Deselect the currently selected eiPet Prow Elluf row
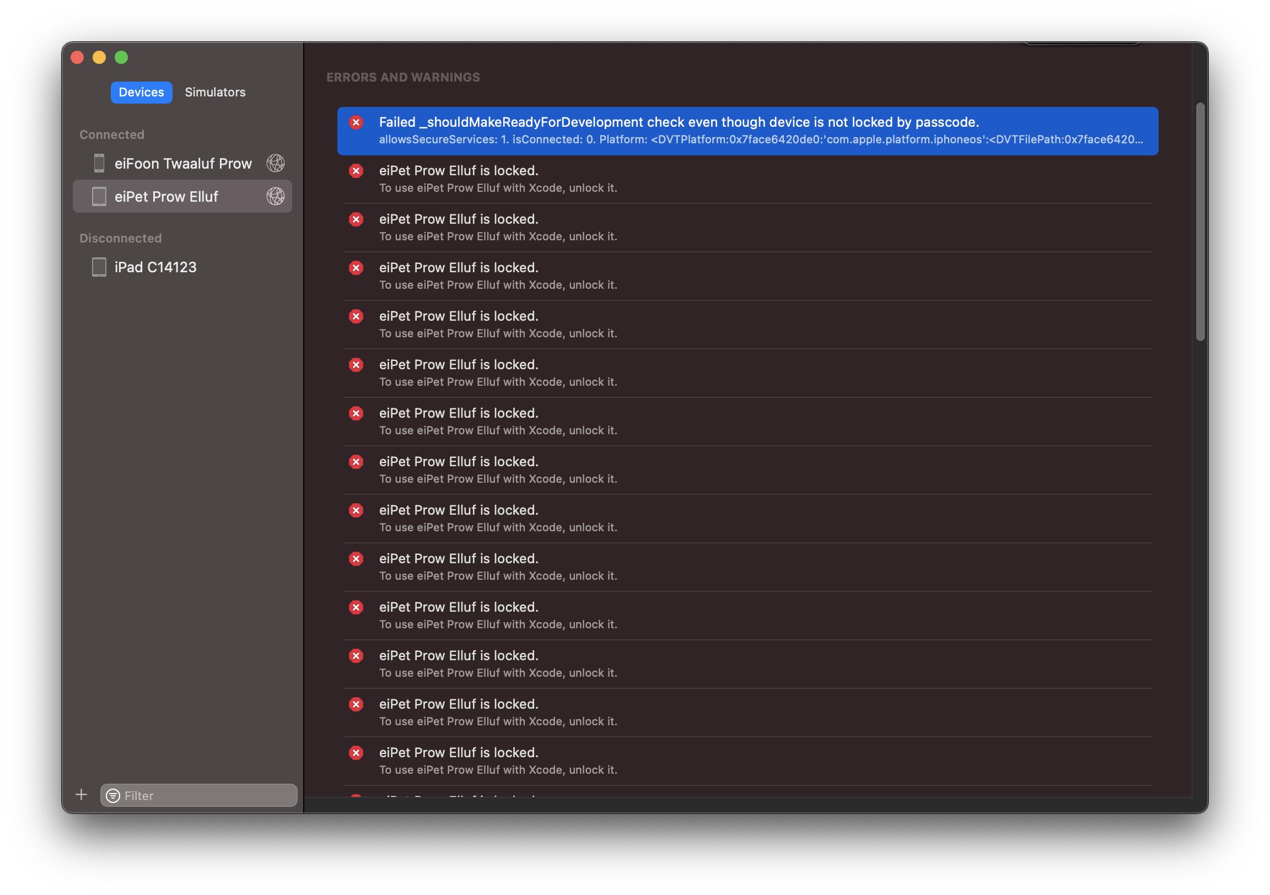Viewport: 1270px width, 895px height. click(166, 196)
